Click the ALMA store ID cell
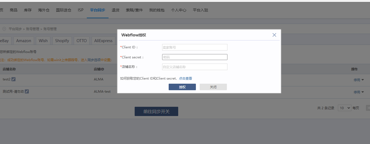Screen dimensions: 370x144 [x=98, y=79]
